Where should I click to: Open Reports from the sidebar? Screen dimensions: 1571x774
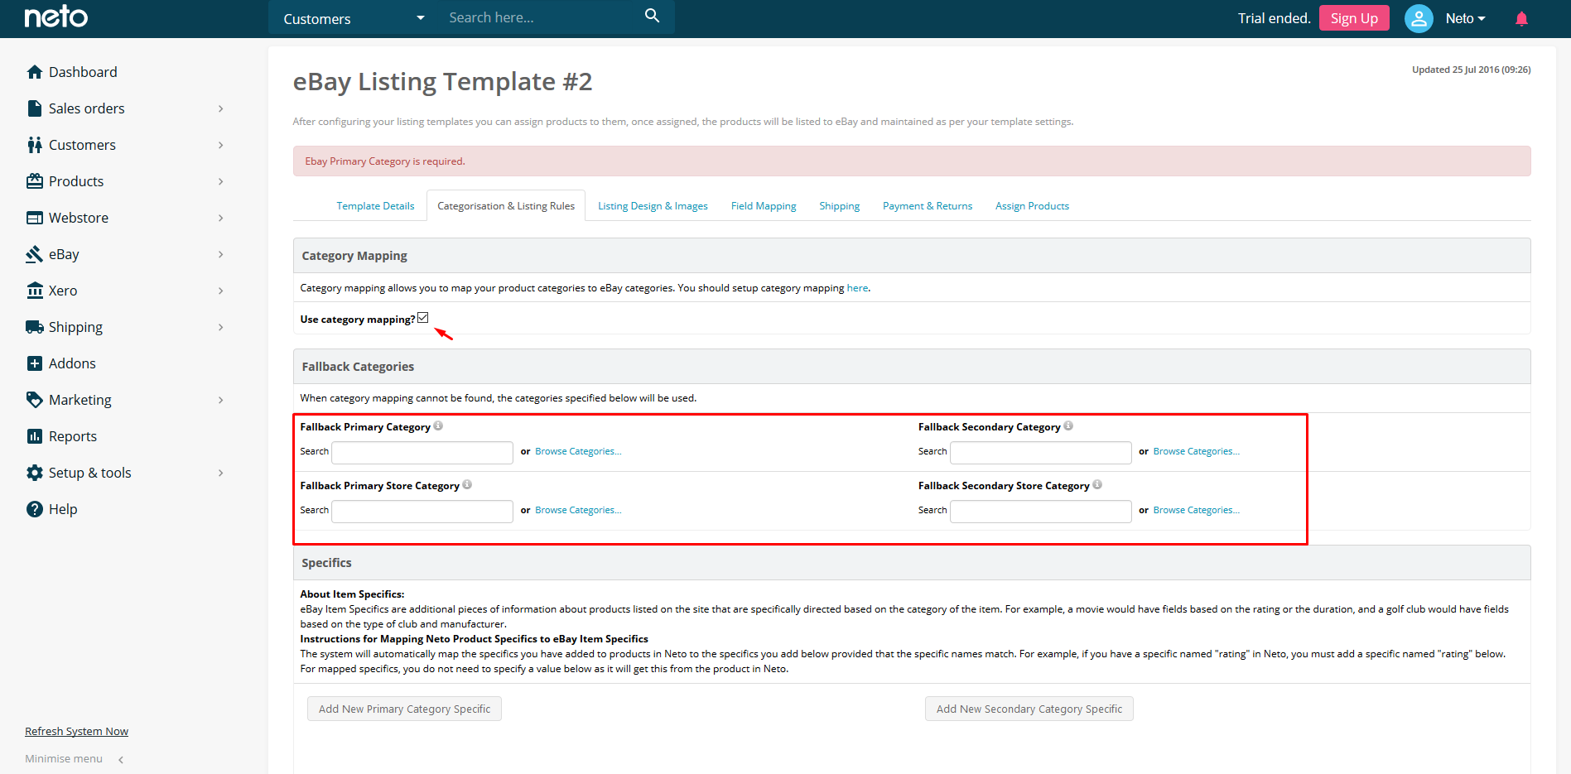[73, 436]
